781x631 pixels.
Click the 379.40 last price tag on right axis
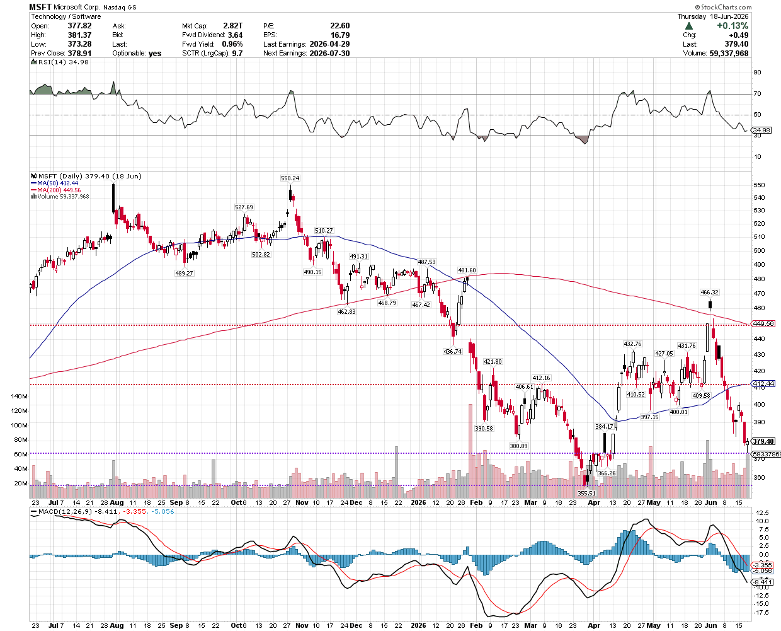(763, 441)
